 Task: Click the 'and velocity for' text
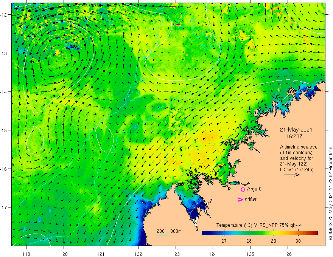(296, 158)
